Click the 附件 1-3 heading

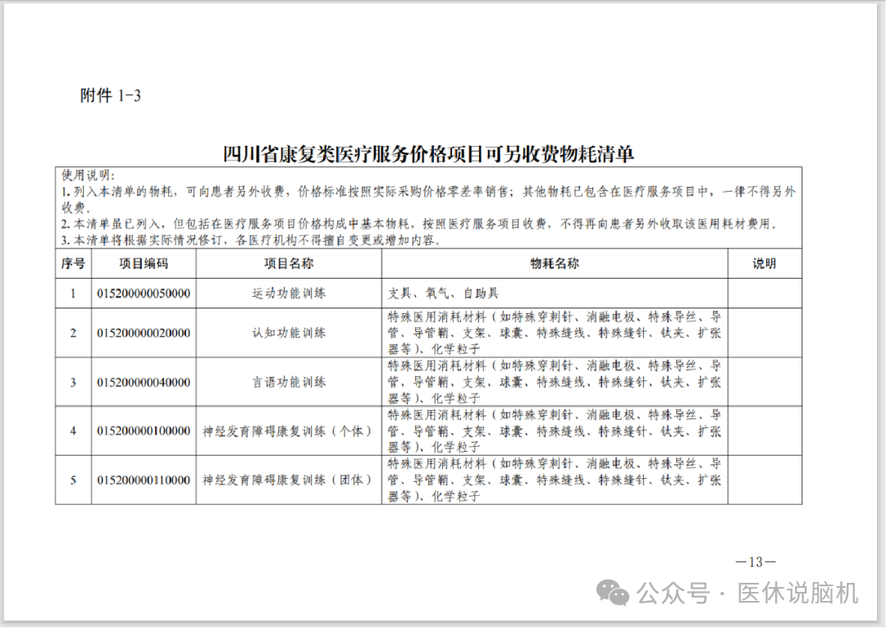click(x=111, y=96)
